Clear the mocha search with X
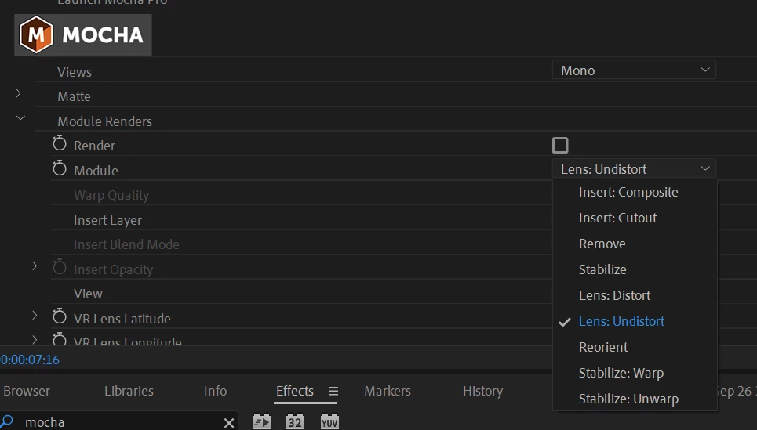Image resolution: width=757 pixels, height=430 pixels. click(x=229, y=423)
